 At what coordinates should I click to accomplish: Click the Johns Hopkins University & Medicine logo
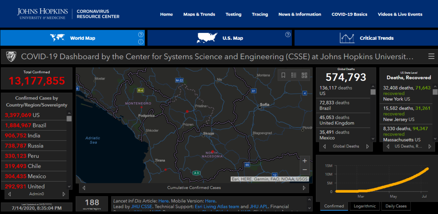click(x=42, y=14)
